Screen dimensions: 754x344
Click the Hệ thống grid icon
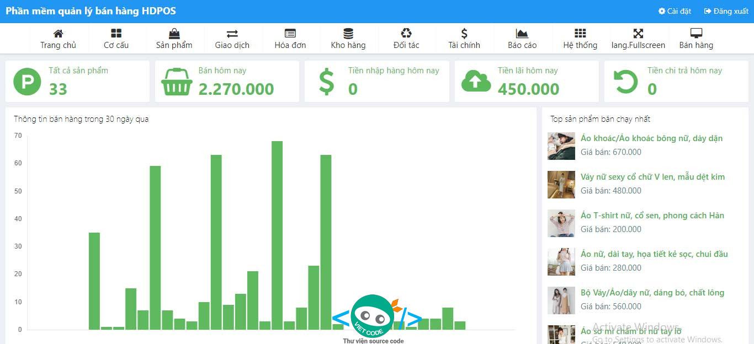[x=580, y=34]
